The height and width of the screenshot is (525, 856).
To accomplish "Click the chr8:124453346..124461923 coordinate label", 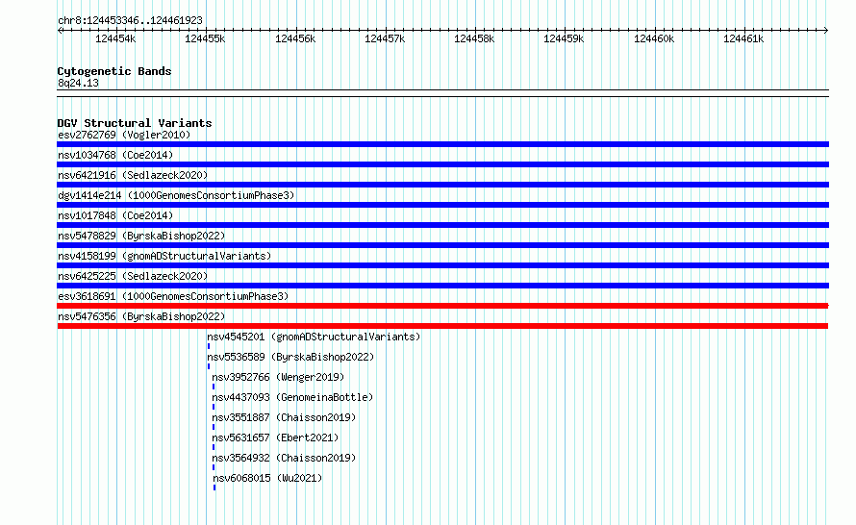I will click(x=130, y=20).
